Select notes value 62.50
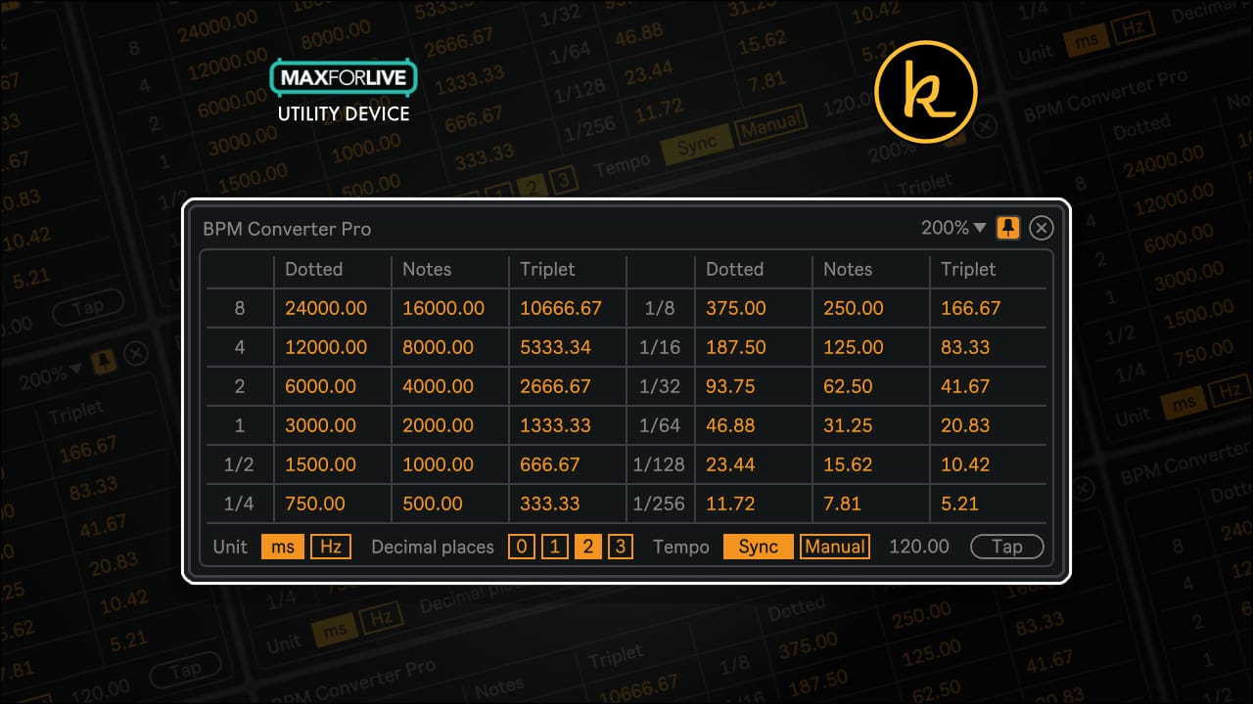 (848, 386)
